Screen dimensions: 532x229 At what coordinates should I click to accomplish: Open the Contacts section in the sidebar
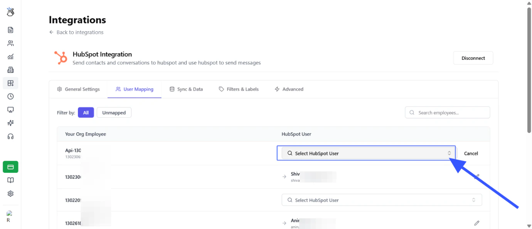pyautogui.click(x=10, y=43)
